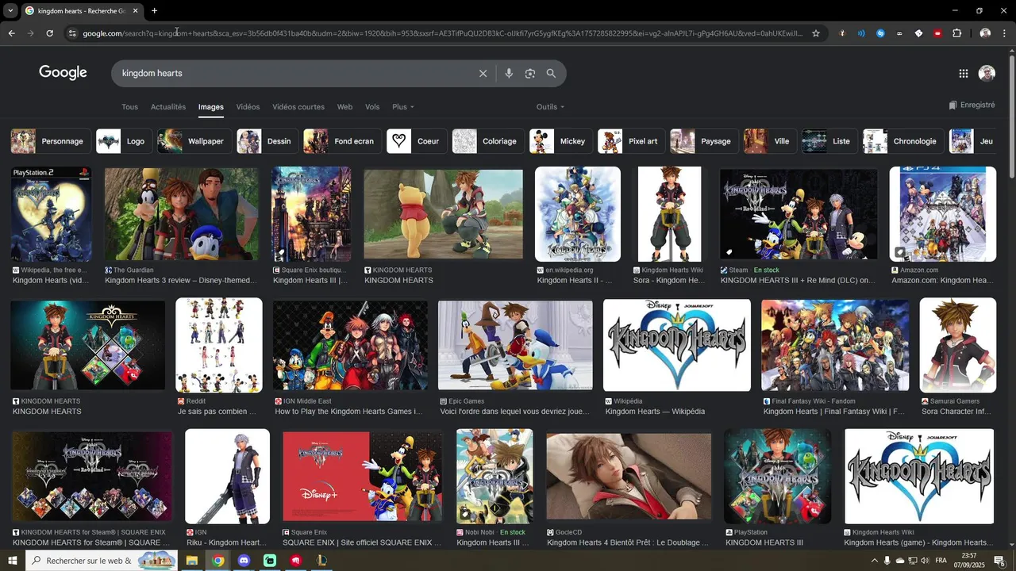Expand the Plus dropdown
Screen dimensions: 1016x571
click(403, 107)
